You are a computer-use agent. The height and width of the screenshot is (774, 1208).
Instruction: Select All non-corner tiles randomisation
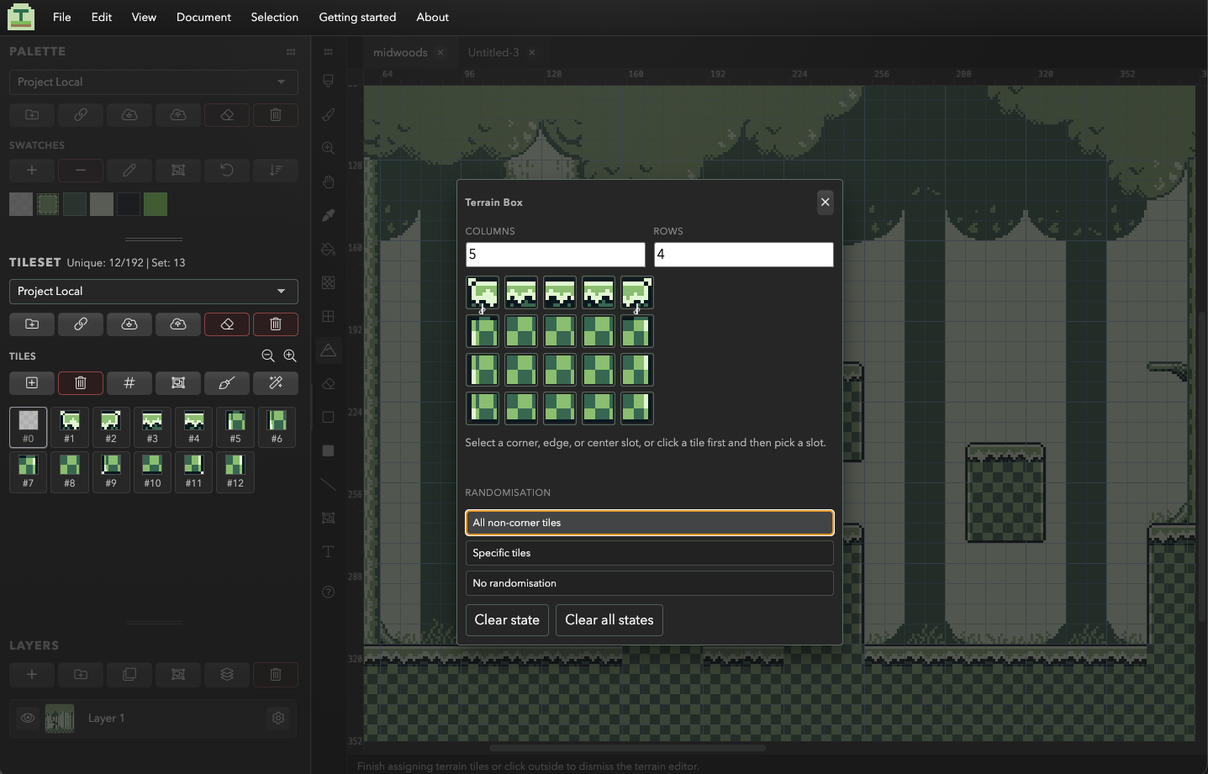[649, 523]
